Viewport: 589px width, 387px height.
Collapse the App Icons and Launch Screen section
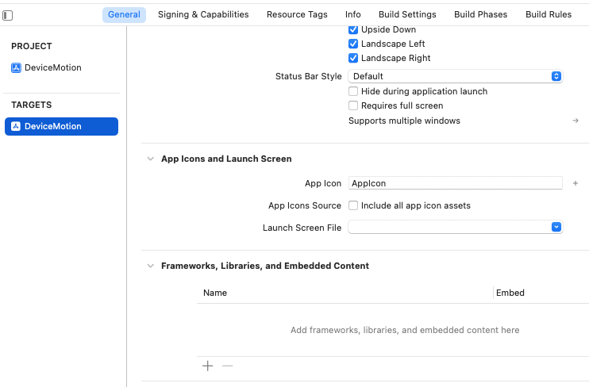coord(150,159)
